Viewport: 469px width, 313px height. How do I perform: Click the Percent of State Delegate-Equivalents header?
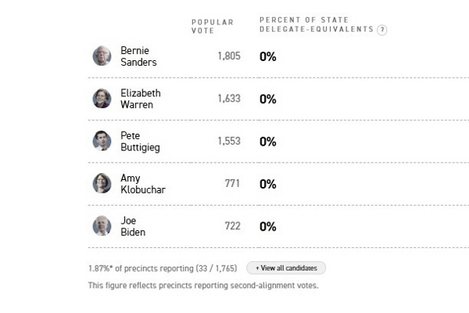(317, 24)
